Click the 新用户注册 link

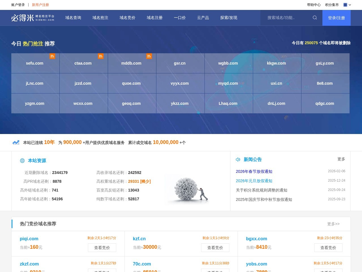coord(40,5)
